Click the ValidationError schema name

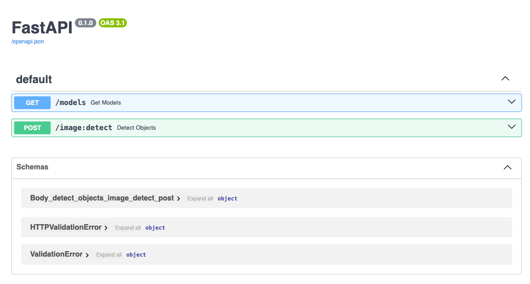[x=57, y=254]
